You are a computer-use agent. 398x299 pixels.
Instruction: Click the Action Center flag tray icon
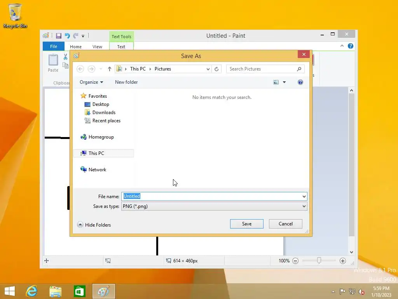coord(342,292)
